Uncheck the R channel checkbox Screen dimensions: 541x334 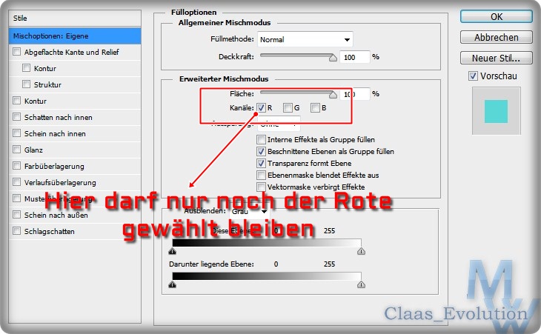[261, 108]
